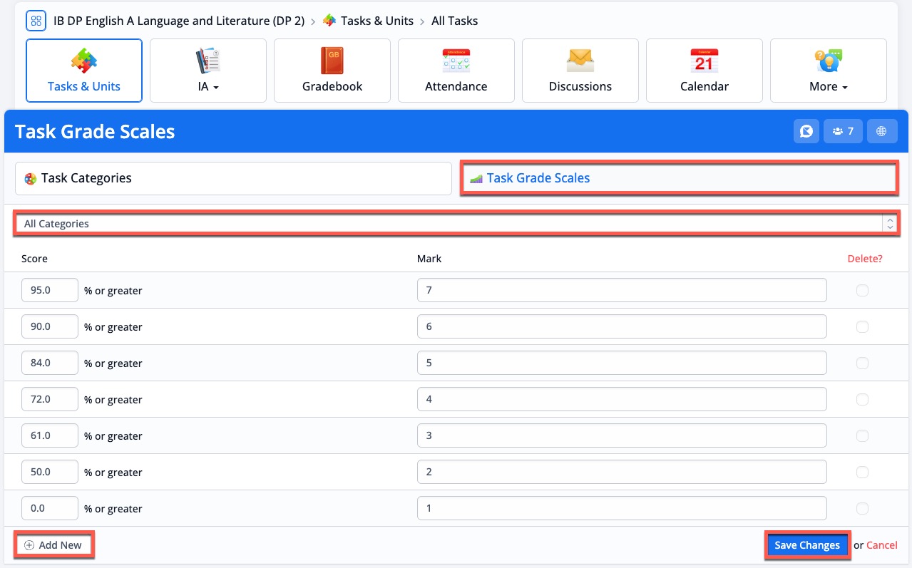Click the 95.0 score field
Viewport: 912px width, 568px height.
pos(50,290)
